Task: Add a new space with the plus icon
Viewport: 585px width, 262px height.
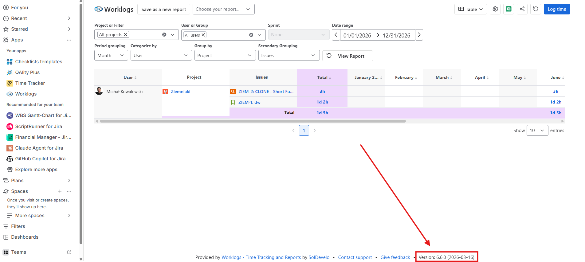Action: (60, 191)
